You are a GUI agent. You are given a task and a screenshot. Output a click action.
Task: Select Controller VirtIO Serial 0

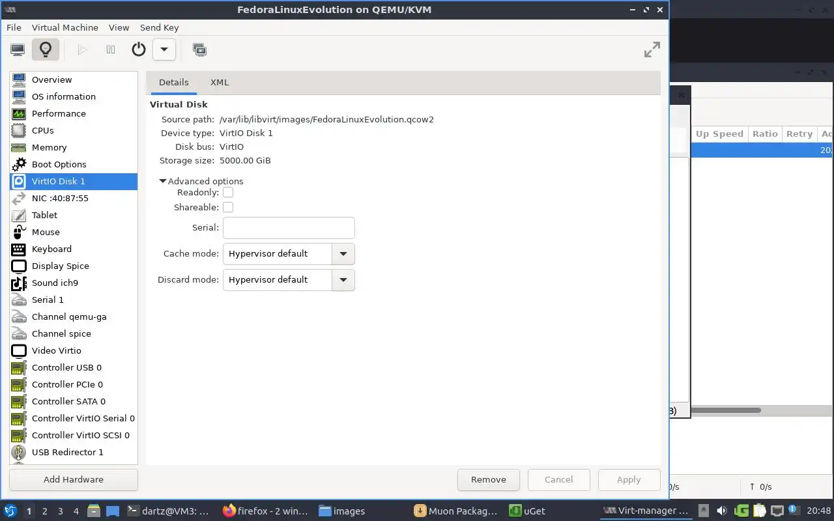coord(74,418)
